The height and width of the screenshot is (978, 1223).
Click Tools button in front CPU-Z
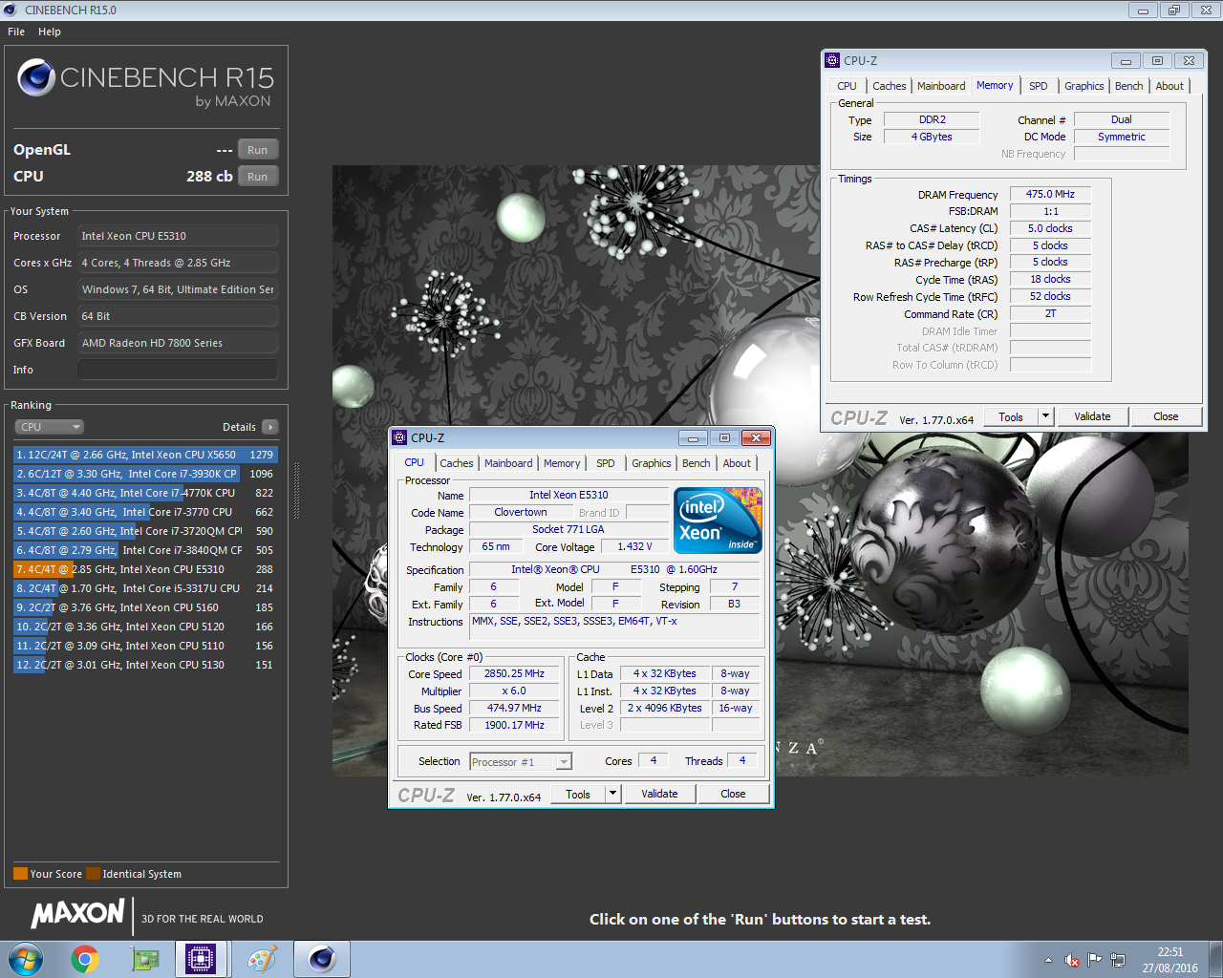point(578,794)
